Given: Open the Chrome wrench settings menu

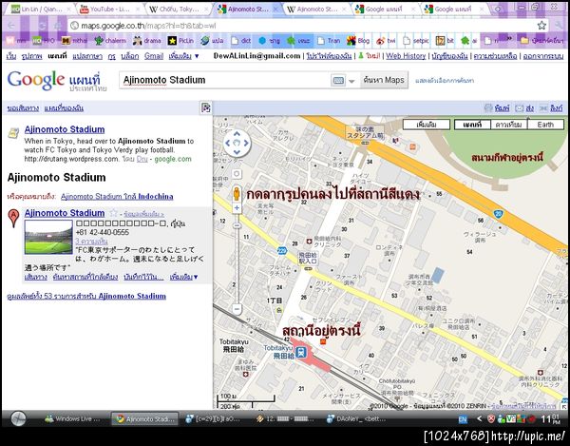Looking at the screenshot, I should click(560, 25).
